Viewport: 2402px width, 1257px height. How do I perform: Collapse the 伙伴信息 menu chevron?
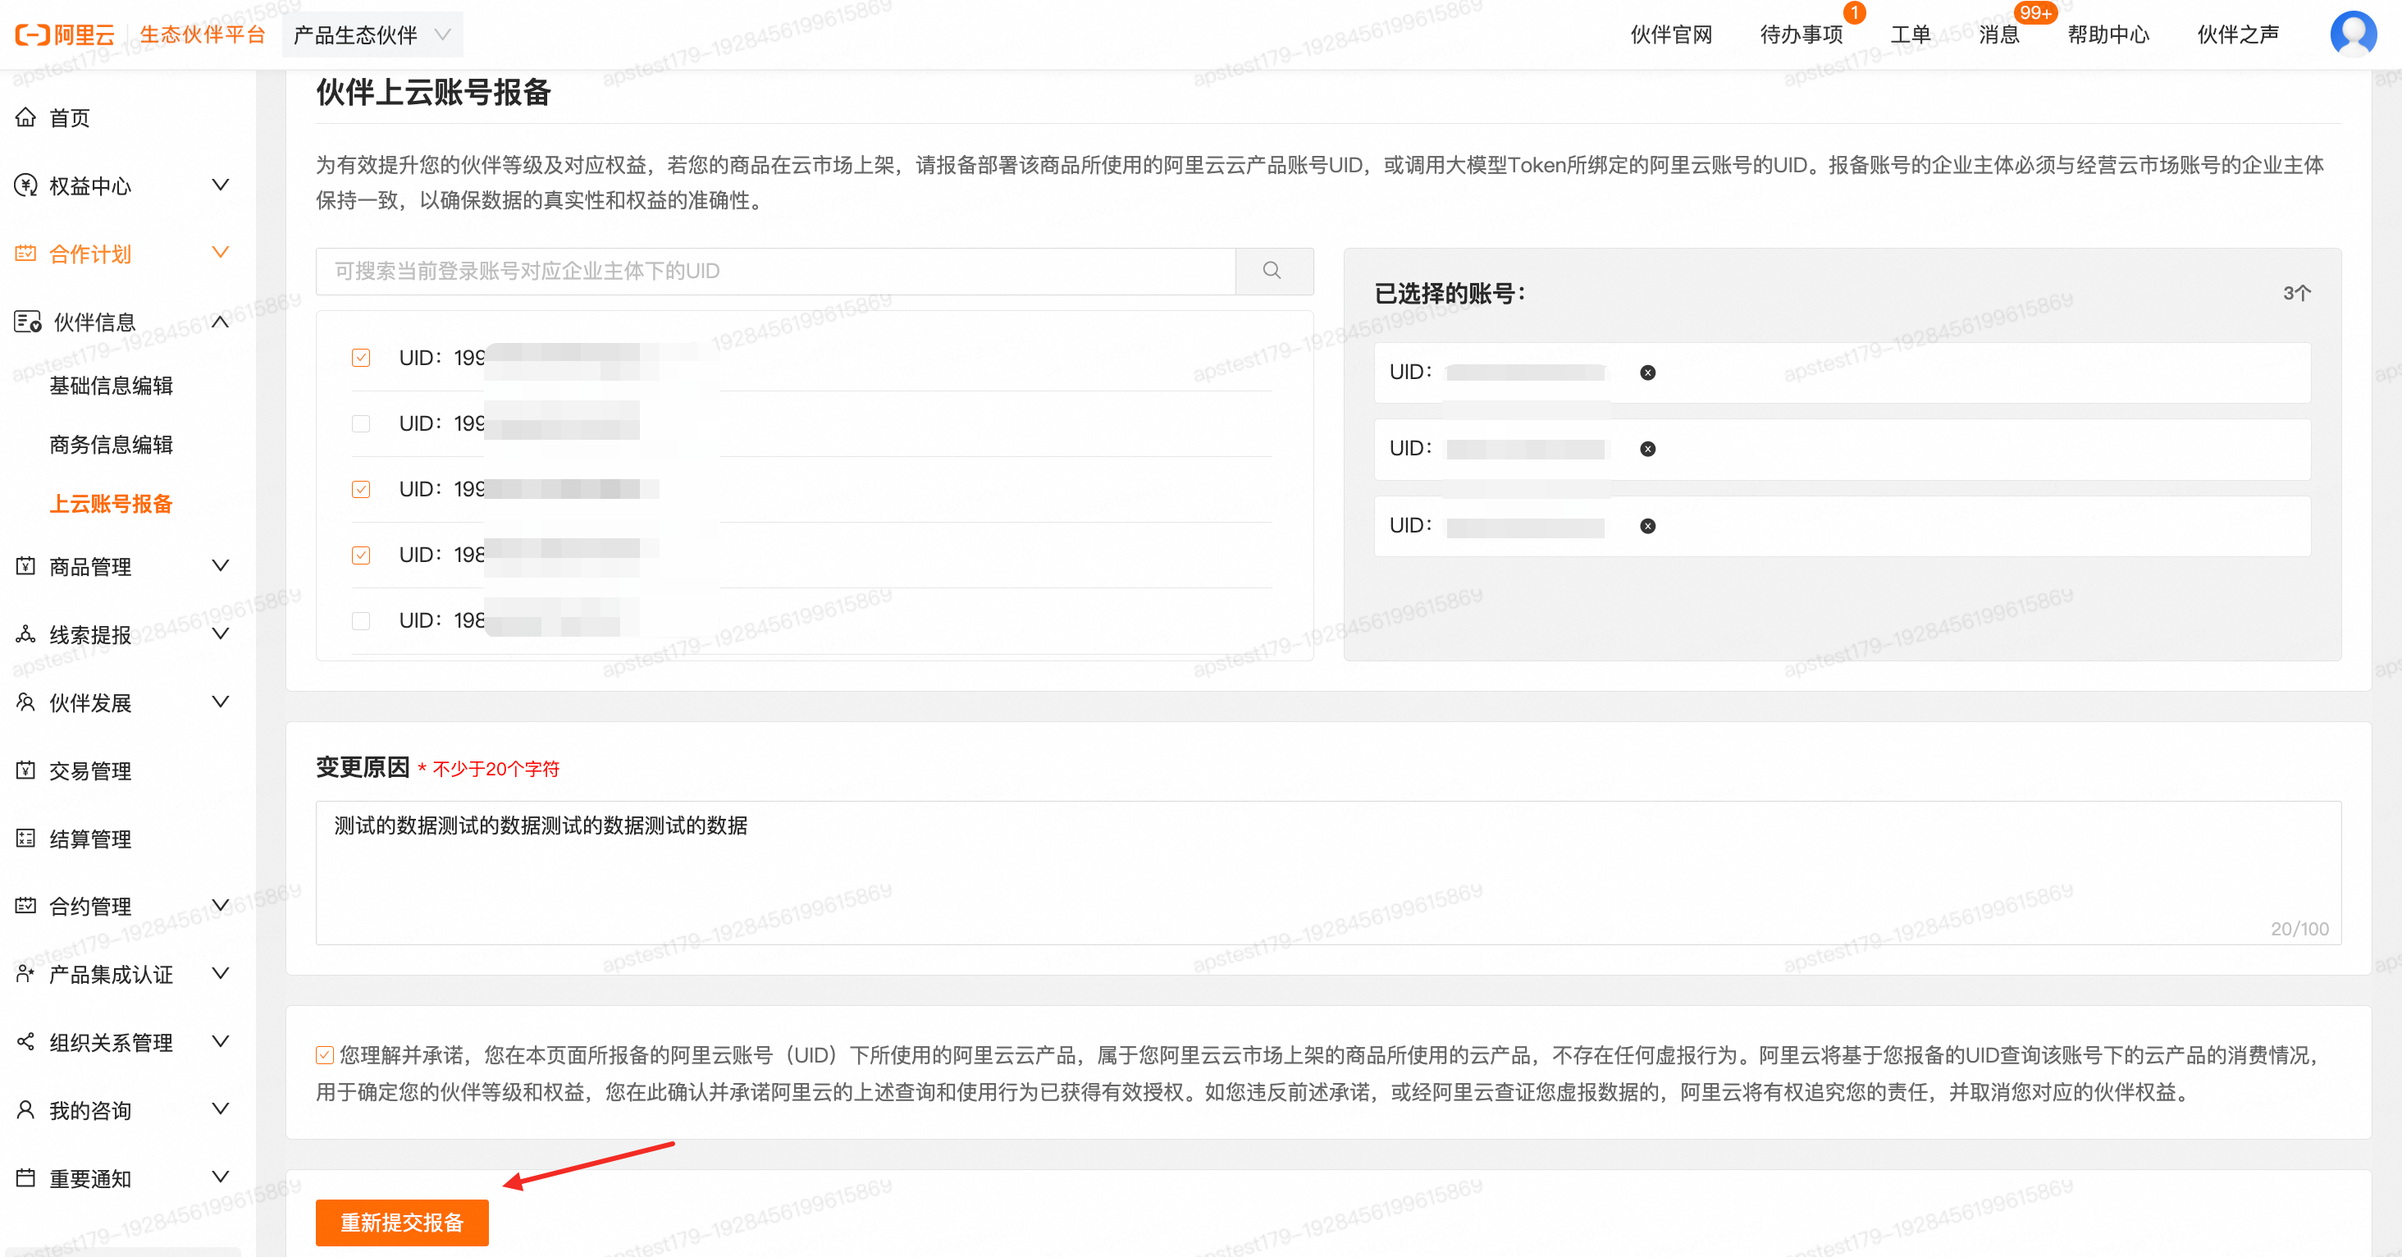tap(221, 322)
